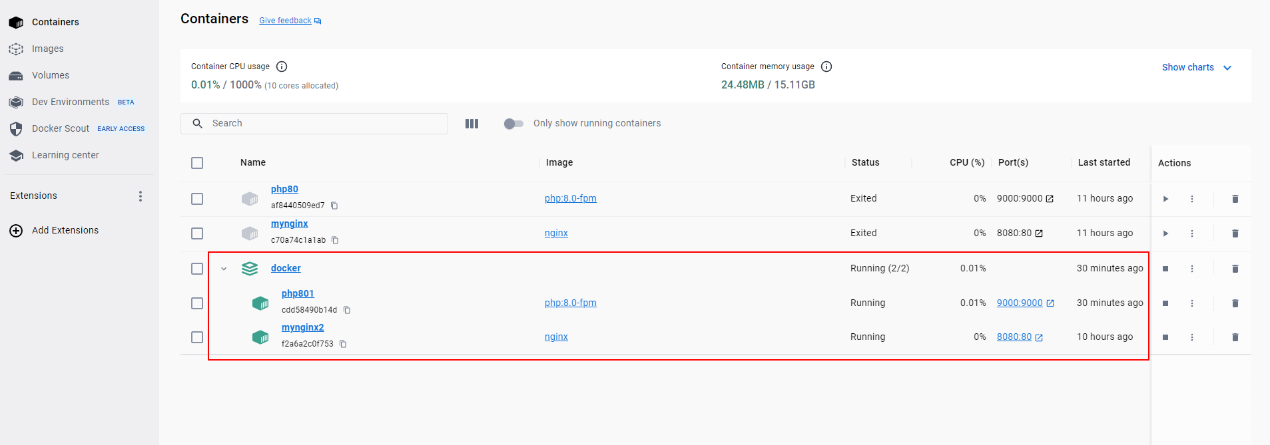Image resolution: width=1270 pixels, height=445 pixels.
Task: Sort by the Name column header
Action: (253, 162)
